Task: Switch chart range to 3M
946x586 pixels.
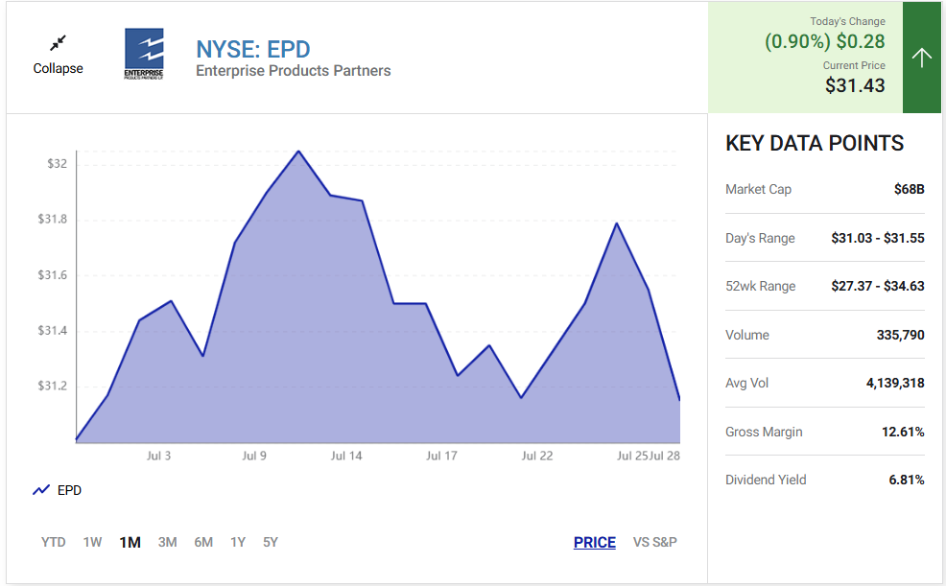Action: [x=167, y=542]
